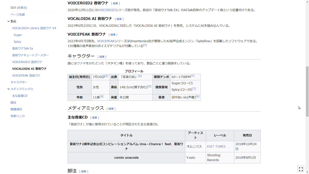Jump to ページ先頭 in the sidebar
This screenshot has width=309, height=174.
pos(17,15)
